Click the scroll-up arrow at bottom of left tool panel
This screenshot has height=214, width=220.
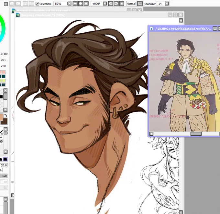click(x=5, y=199)
